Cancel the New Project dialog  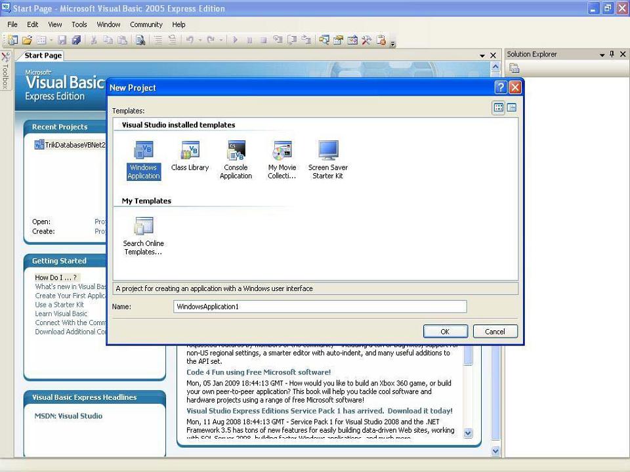495,332
